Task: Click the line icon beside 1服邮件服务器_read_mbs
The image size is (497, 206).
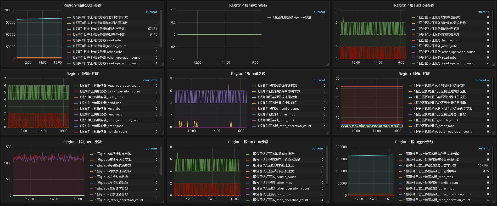Action: [254, 120]
